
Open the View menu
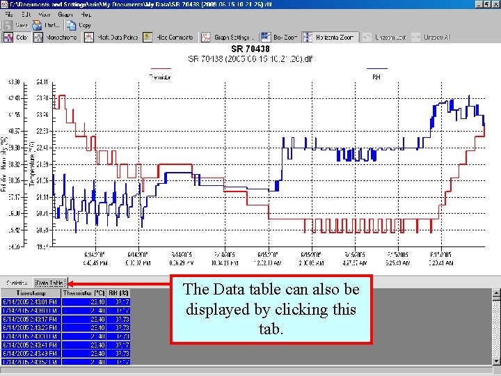coord(44,15)
